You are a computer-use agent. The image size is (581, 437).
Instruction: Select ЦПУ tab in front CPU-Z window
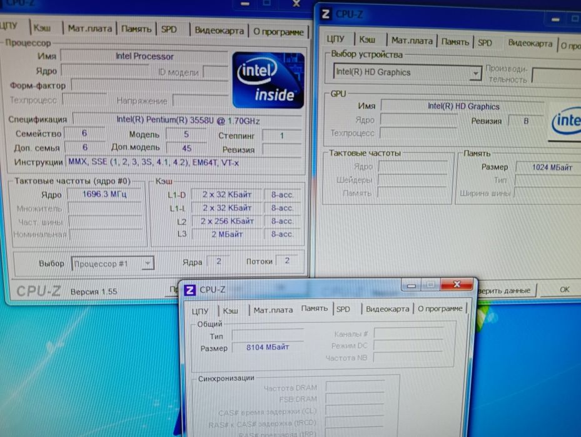click(x=200, y=310)
